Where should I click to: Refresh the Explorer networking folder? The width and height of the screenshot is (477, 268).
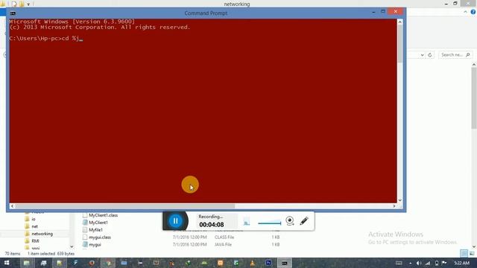point(430,55)
